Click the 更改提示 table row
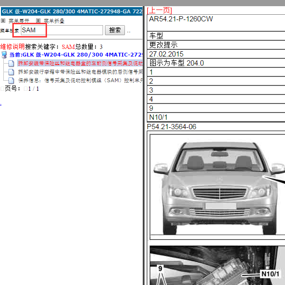Screen dimensions: 285x285 pyautogui.click(x=216, y=45)
